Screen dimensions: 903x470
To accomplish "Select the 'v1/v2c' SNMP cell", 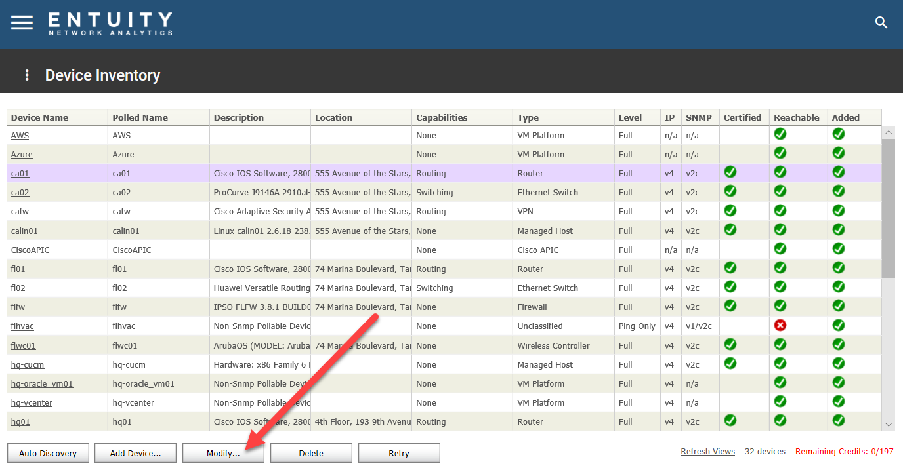I will [x=700, y=326].
